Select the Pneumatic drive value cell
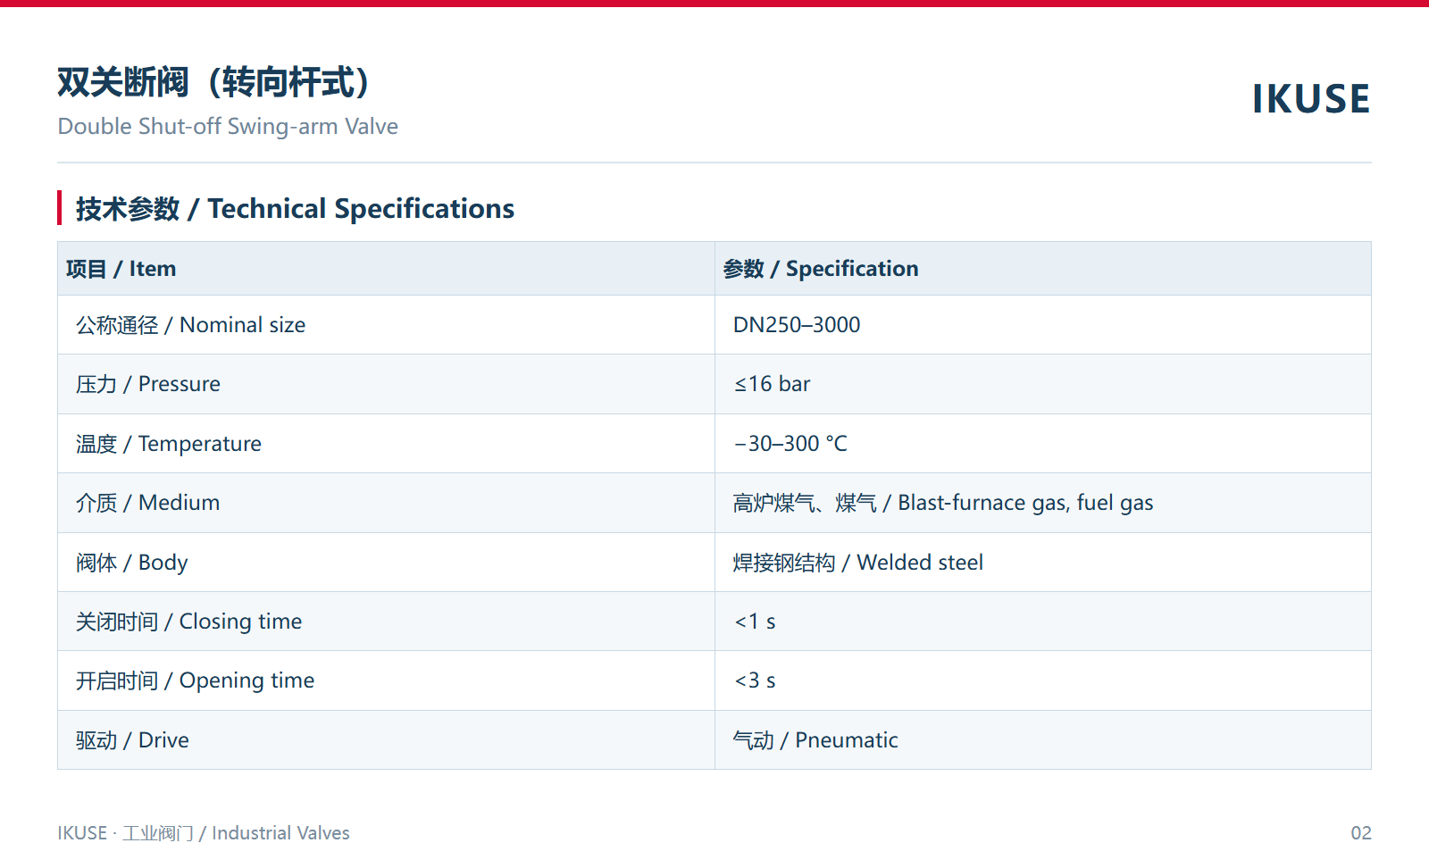Screen dimensions: 1429x868 [1043, 740]
